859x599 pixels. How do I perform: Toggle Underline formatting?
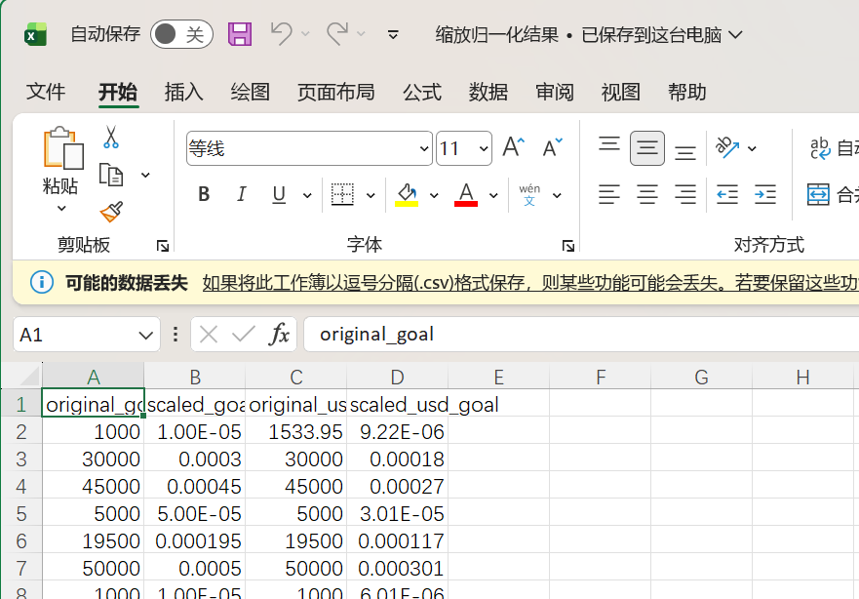click(x=277, y=194)
